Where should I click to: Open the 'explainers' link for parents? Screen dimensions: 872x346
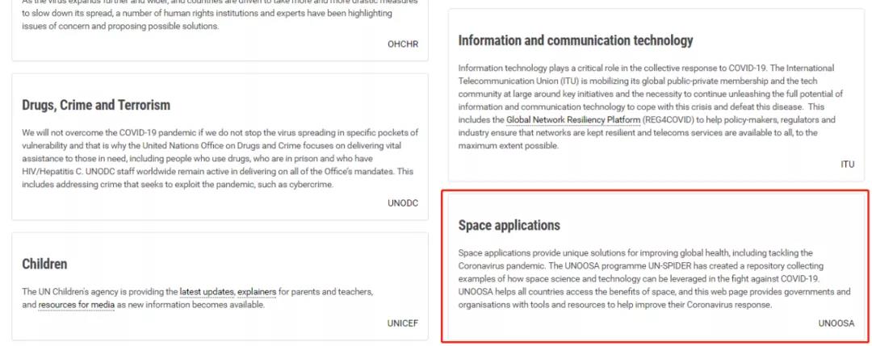257,291
